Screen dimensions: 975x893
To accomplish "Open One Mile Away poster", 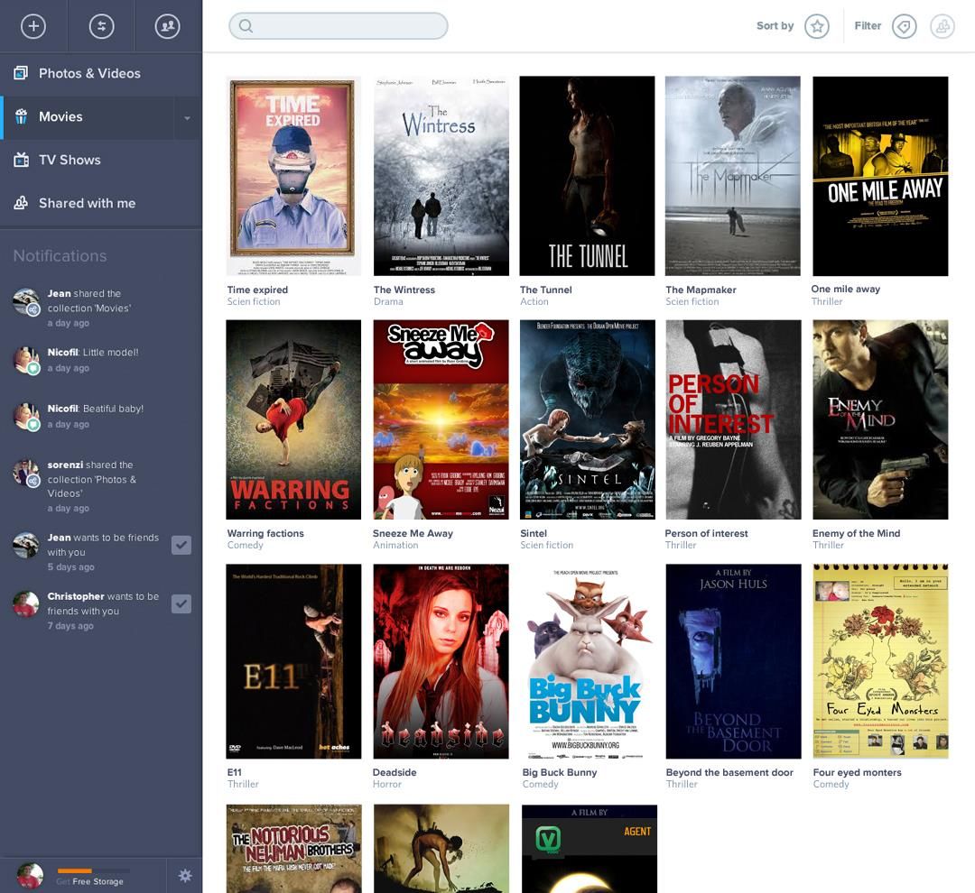I will (x=880, y=176).
